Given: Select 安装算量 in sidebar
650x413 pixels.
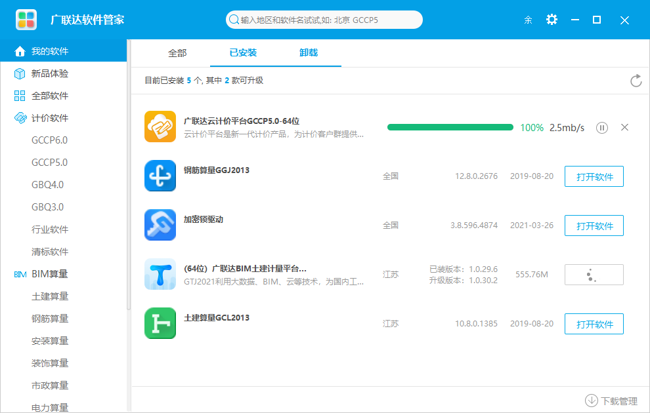Looking at the screenshot, I should [x=50, y=341].
